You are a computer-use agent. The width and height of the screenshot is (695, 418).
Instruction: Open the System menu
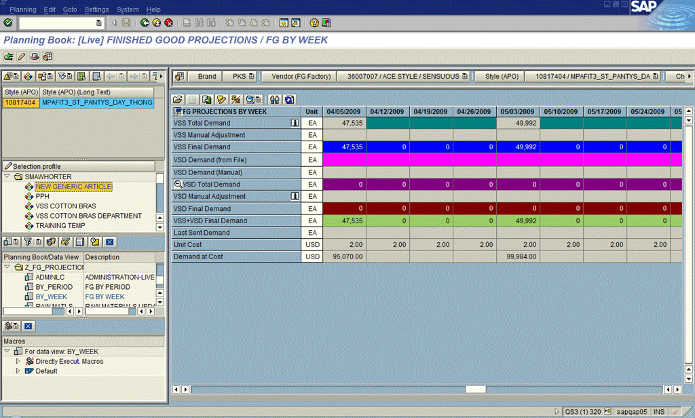tap(128, 9)
